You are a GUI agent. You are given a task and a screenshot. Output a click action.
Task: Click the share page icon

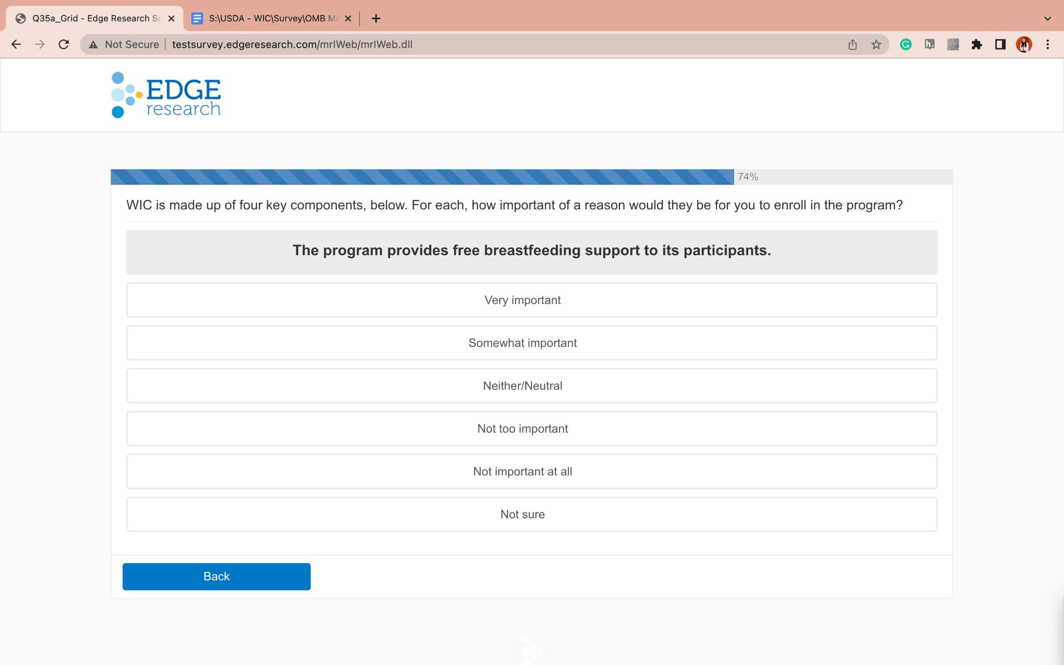tap(853, 45)
